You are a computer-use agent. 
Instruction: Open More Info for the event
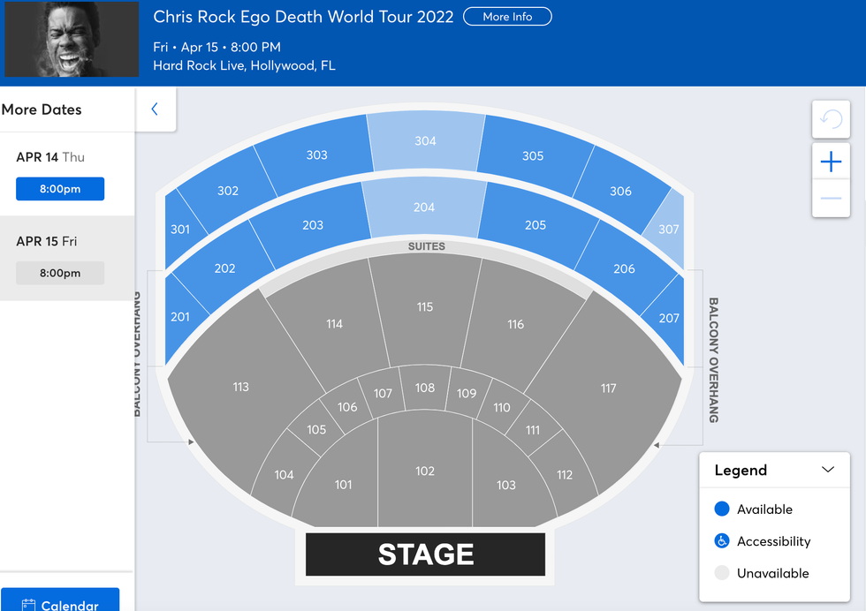507,16
